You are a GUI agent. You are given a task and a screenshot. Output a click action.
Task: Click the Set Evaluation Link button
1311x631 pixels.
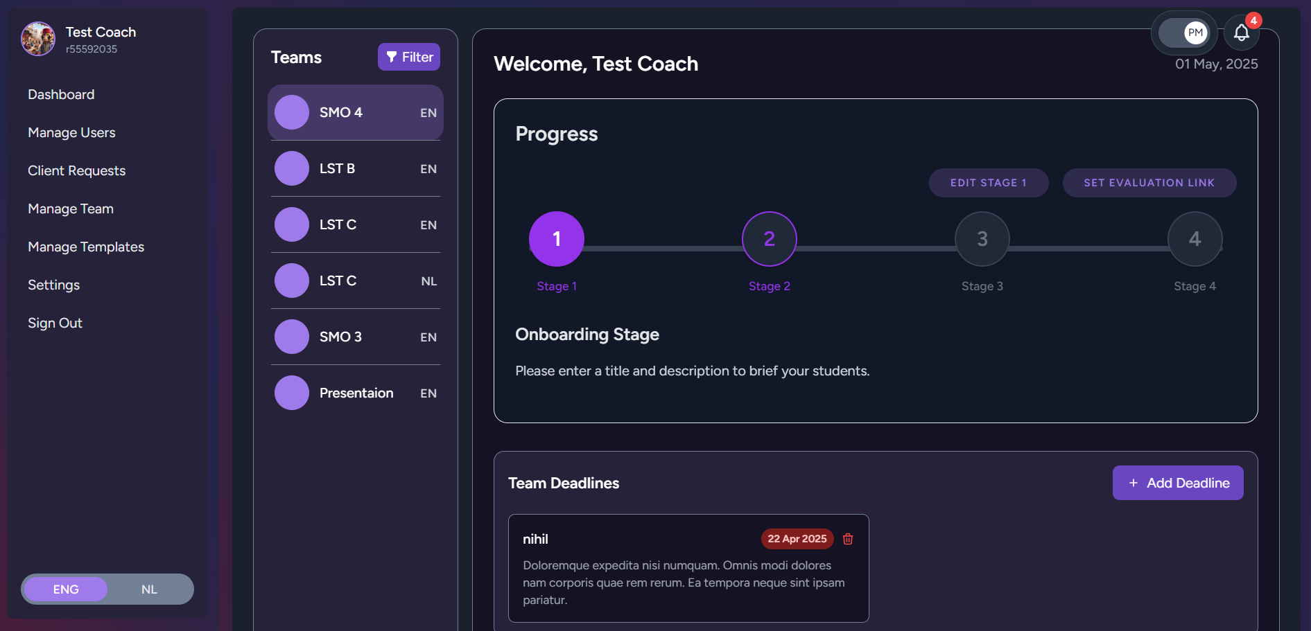(x=1149, y=183)
